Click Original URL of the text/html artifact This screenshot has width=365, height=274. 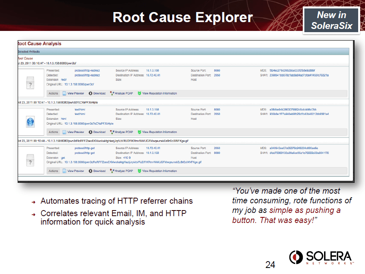click(x=89, y=124)
